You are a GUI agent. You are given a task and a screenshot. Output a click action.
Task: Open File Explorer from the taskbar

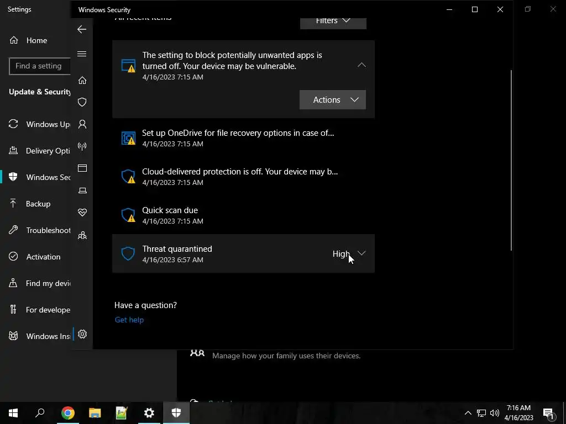(x=95, y=413)
